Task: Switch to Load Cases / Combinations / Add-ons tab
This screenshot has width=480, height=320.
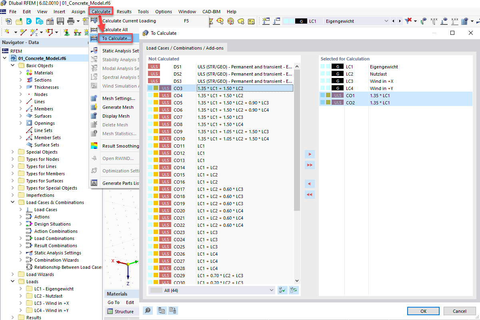Action: pos(185,48)
